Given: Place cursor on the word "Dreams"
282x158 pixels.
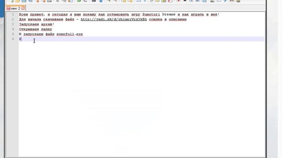Looking at the screenshot, I should point(169,14).
